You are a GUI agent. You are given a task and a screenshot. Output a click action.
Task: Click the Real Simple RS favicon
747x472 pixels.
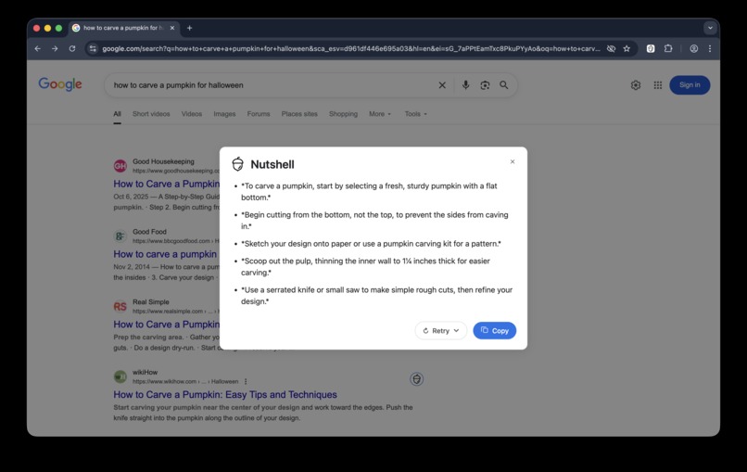pyautogui.click(x=120, y=306)
